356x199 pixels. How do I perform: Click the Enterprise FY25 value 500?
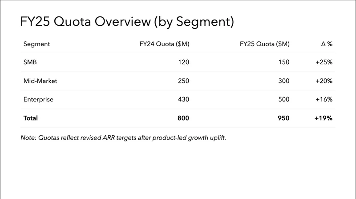[x=283, y=100]
